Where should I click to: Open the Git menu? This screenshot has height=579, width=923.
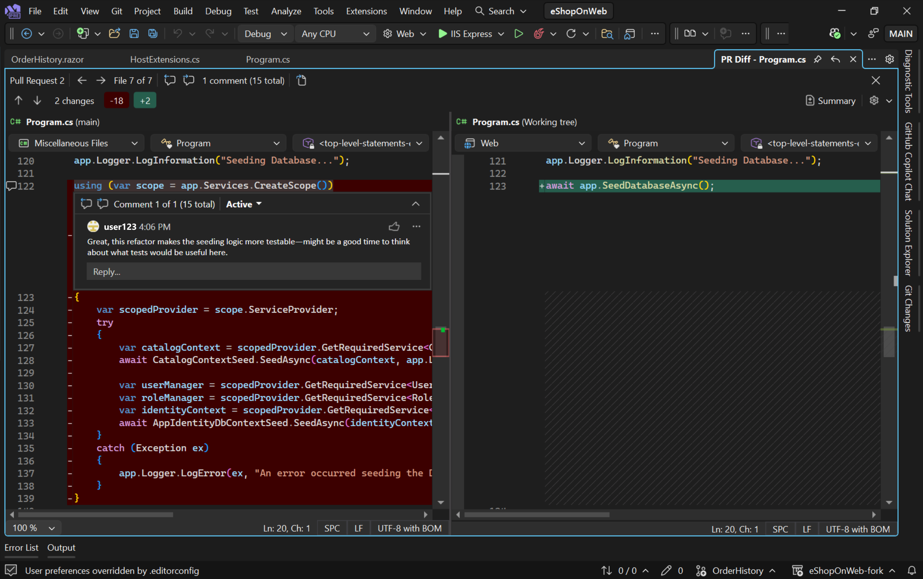pos(116,11)
